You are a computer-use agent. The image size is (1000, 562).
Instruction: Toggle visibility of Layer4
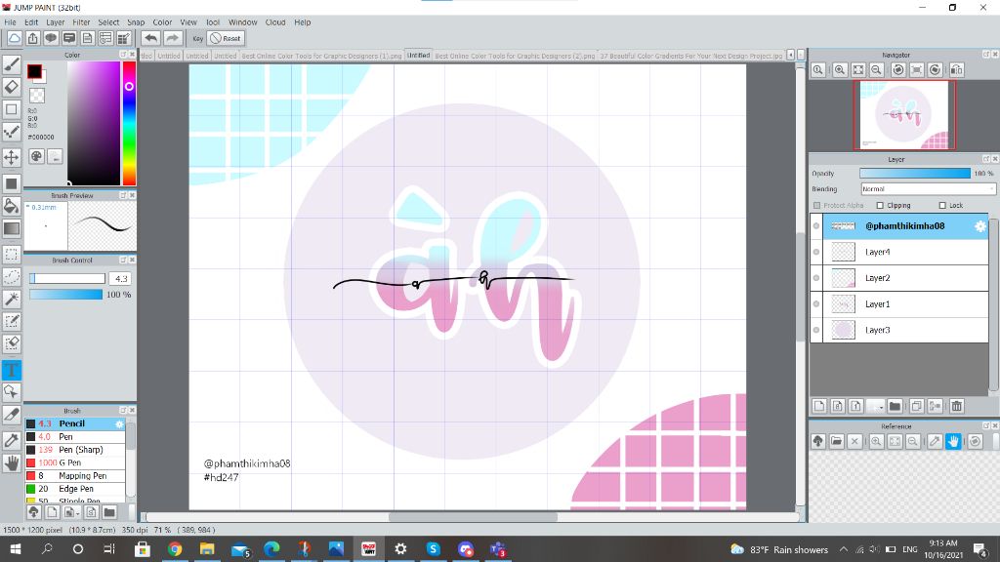[816, 253]
